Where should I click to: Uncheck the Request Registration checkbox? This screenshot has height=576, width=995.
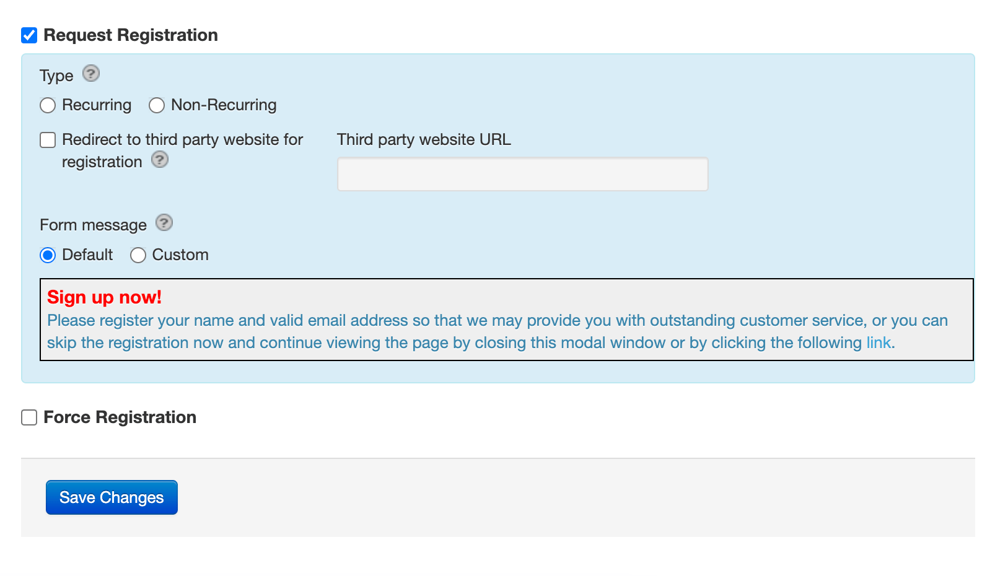(x=29, y=35)
